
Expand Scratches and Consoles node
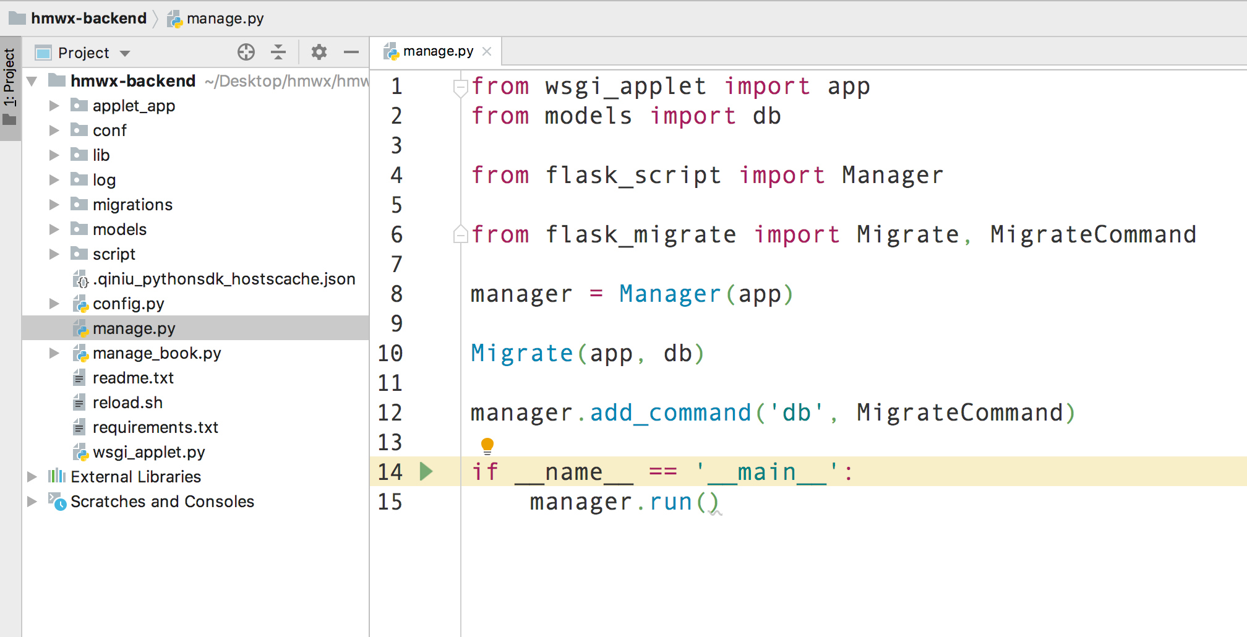tap(32, 502)
